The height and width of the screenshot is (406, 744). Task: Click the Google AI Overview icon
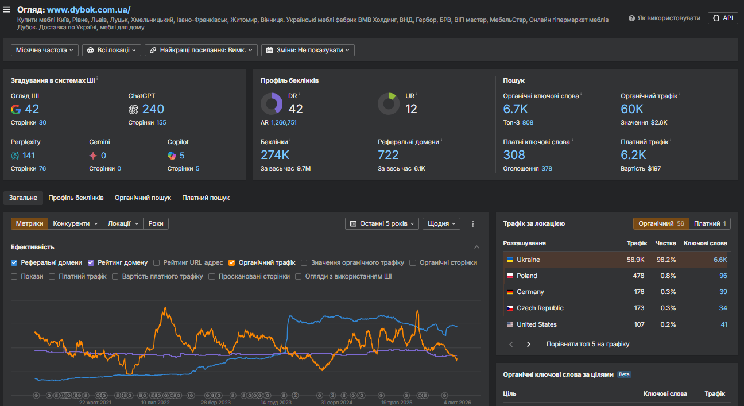[x=16, y=109]
